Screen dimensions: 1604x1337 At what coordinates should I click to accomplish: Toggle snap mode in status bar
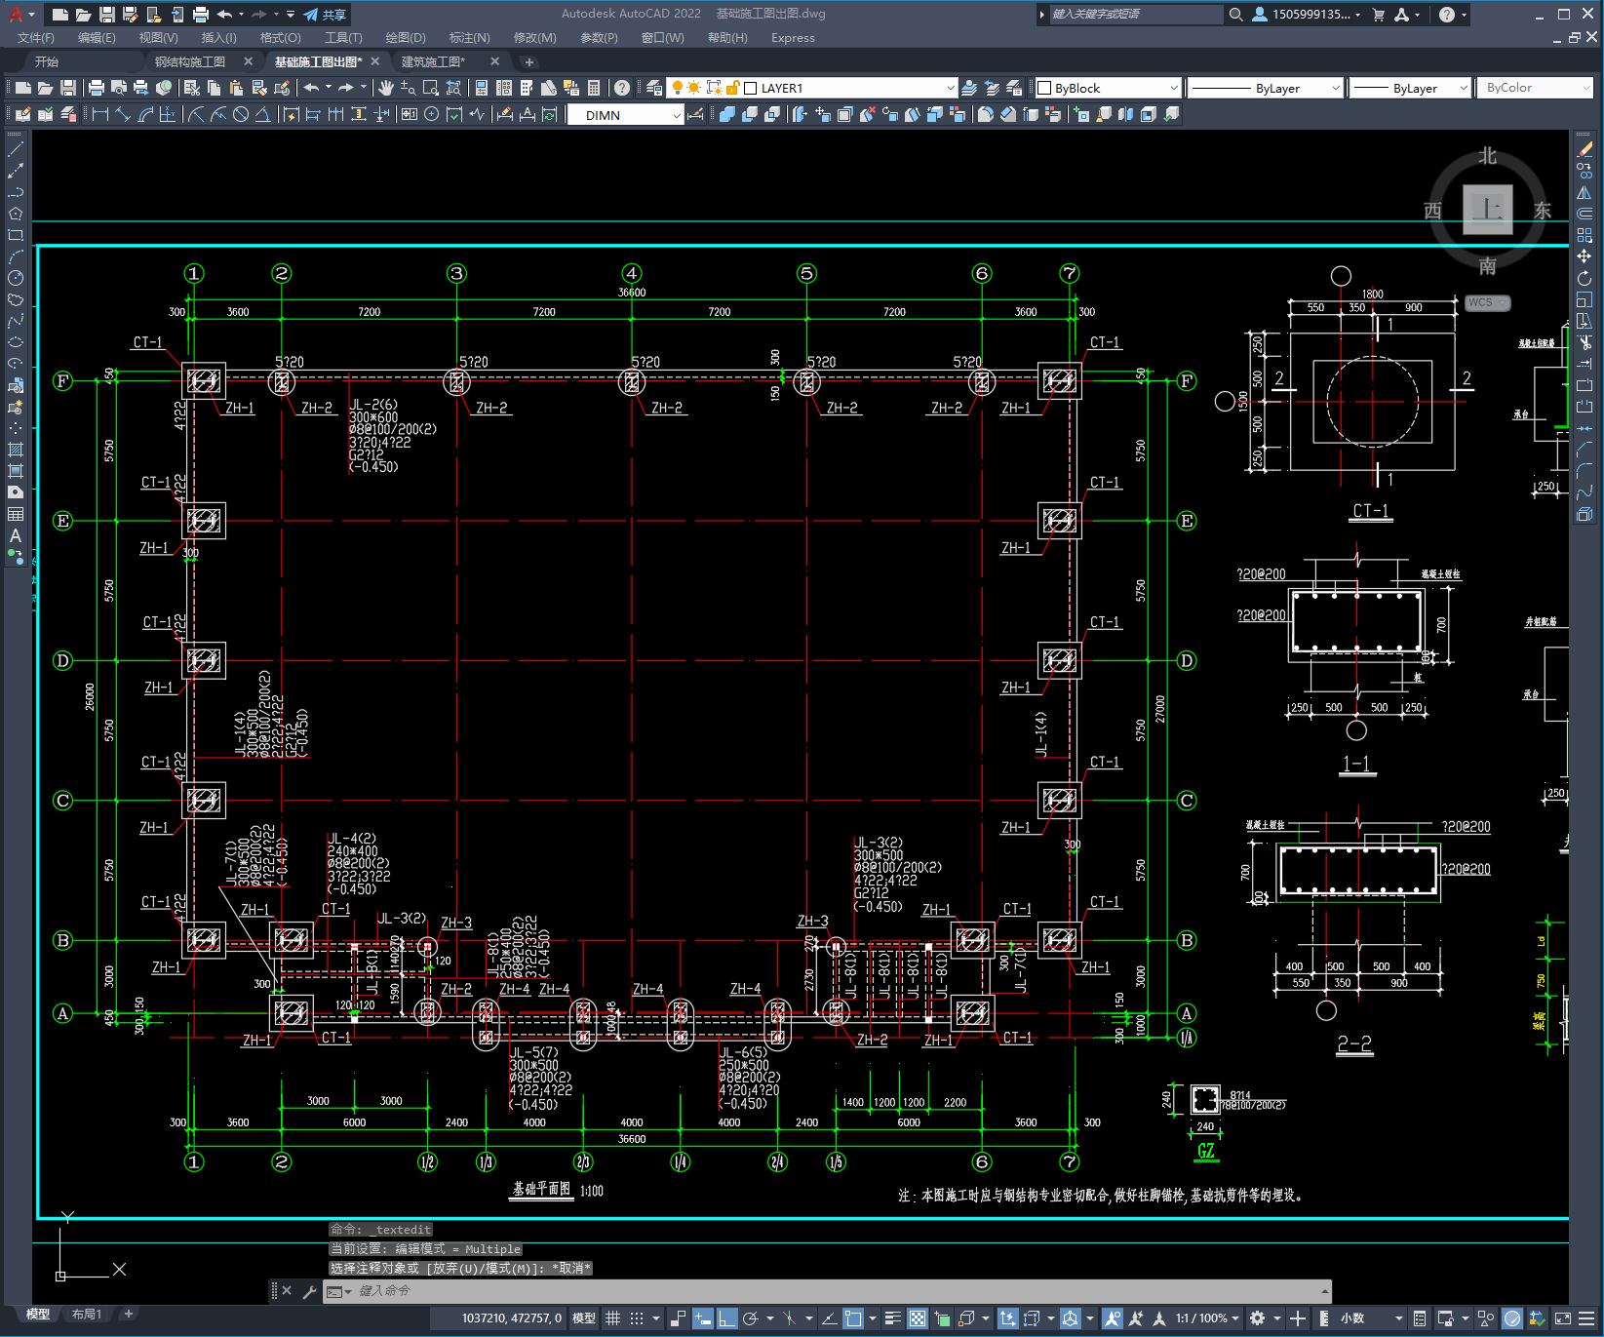click(637, 1318)
